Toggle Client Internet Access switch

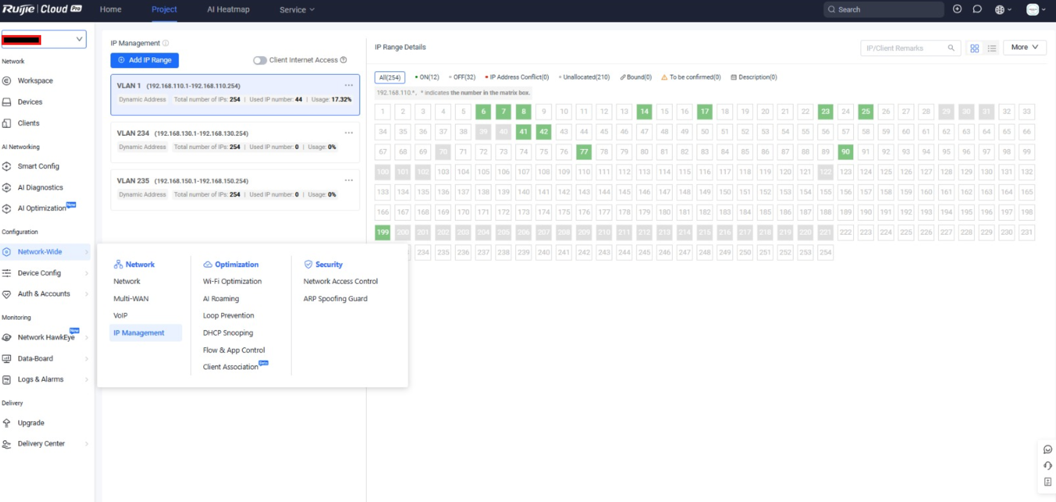260,60
